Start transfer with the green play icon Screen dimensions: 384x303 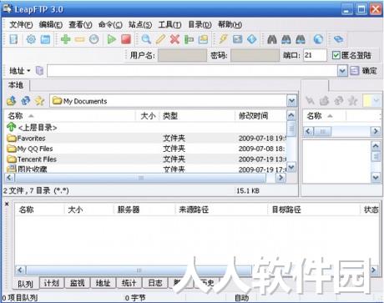(112, 39)
